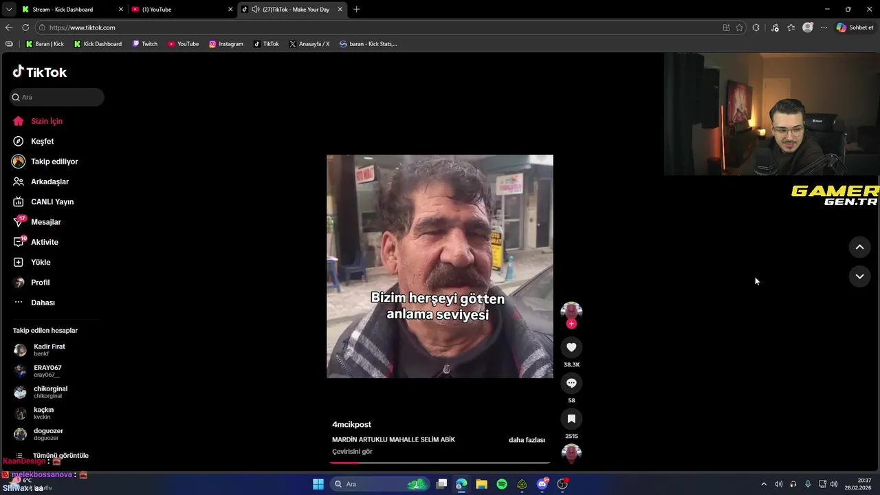Open browser extensions puzzle icon
This screenshot has width=880, height=495.
pyautogui.click(x=756, y=27)
